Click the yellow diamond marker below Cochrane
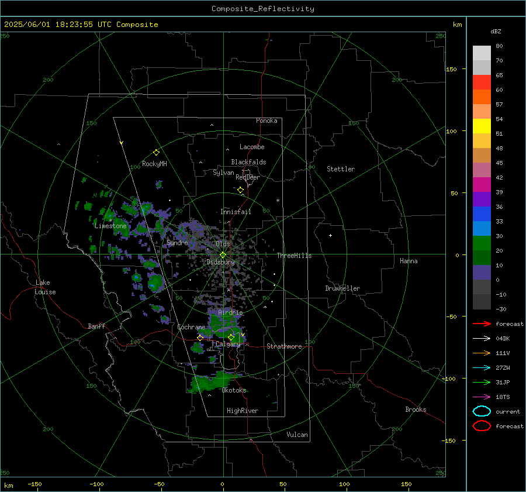Viewport: 526px width, 492px height. 200,338
